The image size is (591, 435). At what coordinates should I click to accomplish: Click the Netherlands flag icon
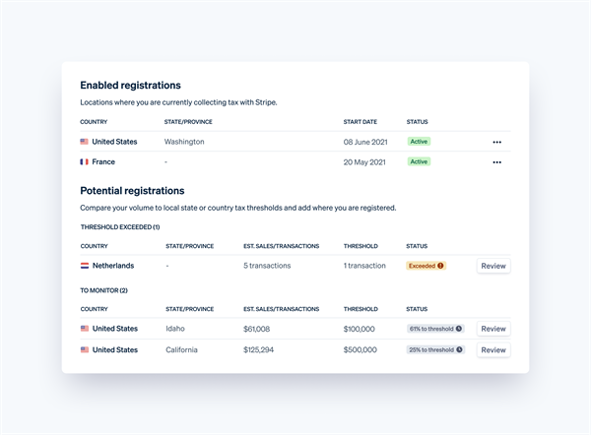coord(85,266)
